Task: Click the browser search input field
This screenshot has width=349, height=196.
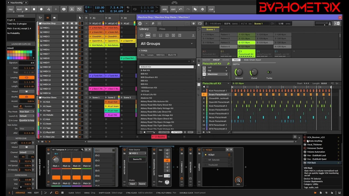Action: coord(164,62)
